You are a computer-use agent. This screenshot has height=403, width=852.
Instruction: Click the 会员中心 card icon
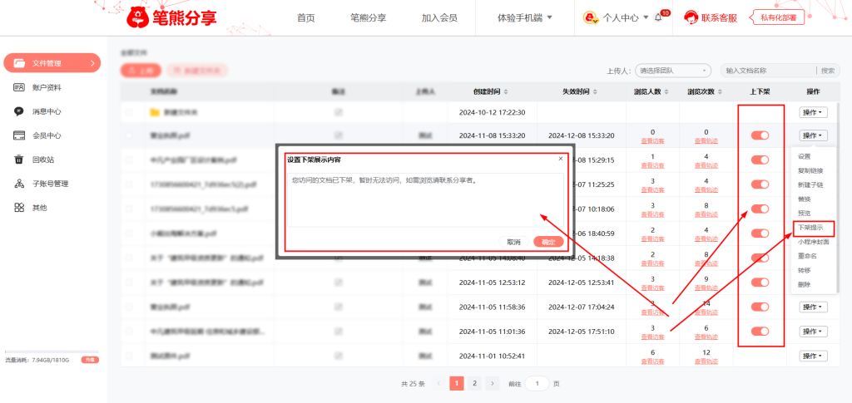[18, 135]
